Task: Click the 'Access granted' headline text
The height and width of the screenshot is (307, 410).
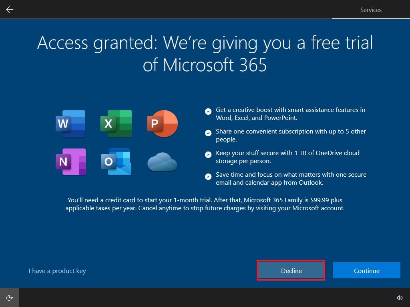Action: (205, 54)
